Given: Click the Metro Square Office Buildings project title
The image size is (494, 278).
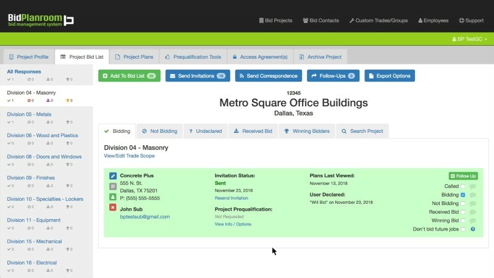Looking at the screenshot, I should coord(293,103).
